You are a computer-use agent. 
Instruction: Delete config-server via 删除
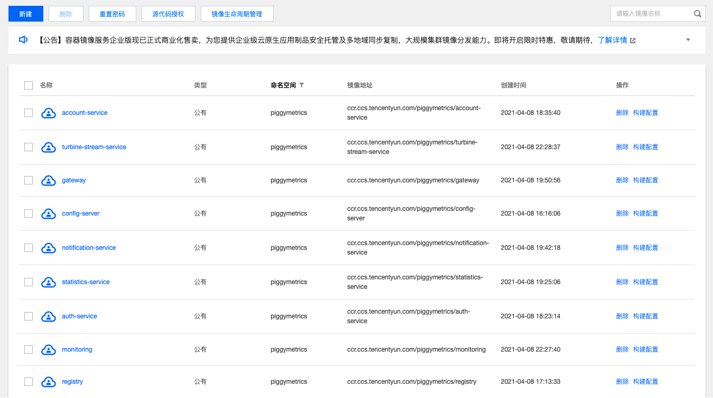[622, 213]
